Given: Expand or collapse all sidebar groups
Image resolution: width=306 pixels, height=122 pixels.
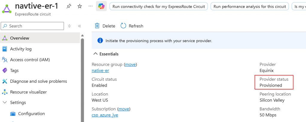Looking at the screenshot, I should pos(69,26).
